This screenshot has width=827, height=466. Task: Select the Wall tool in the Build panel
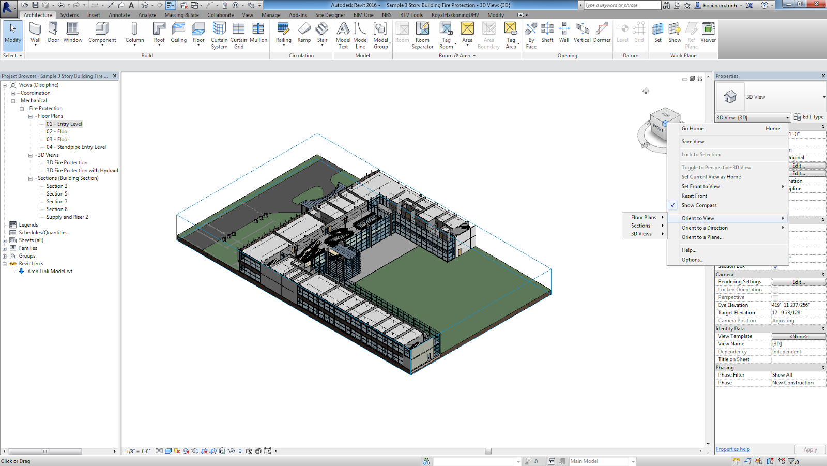pyautogui.click(x=35, y=32)
